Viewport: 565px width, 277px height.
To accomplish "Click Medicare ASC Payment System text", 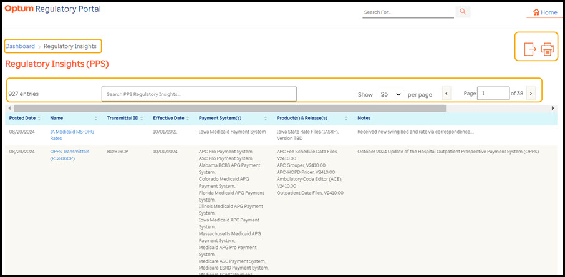I will (233, 261).
